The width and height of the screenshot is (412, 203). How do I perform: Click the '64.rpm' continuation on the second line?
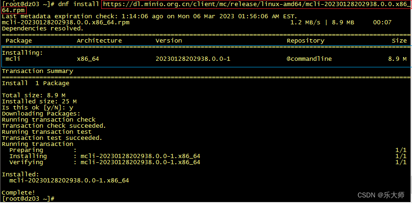tap(14, 10)
